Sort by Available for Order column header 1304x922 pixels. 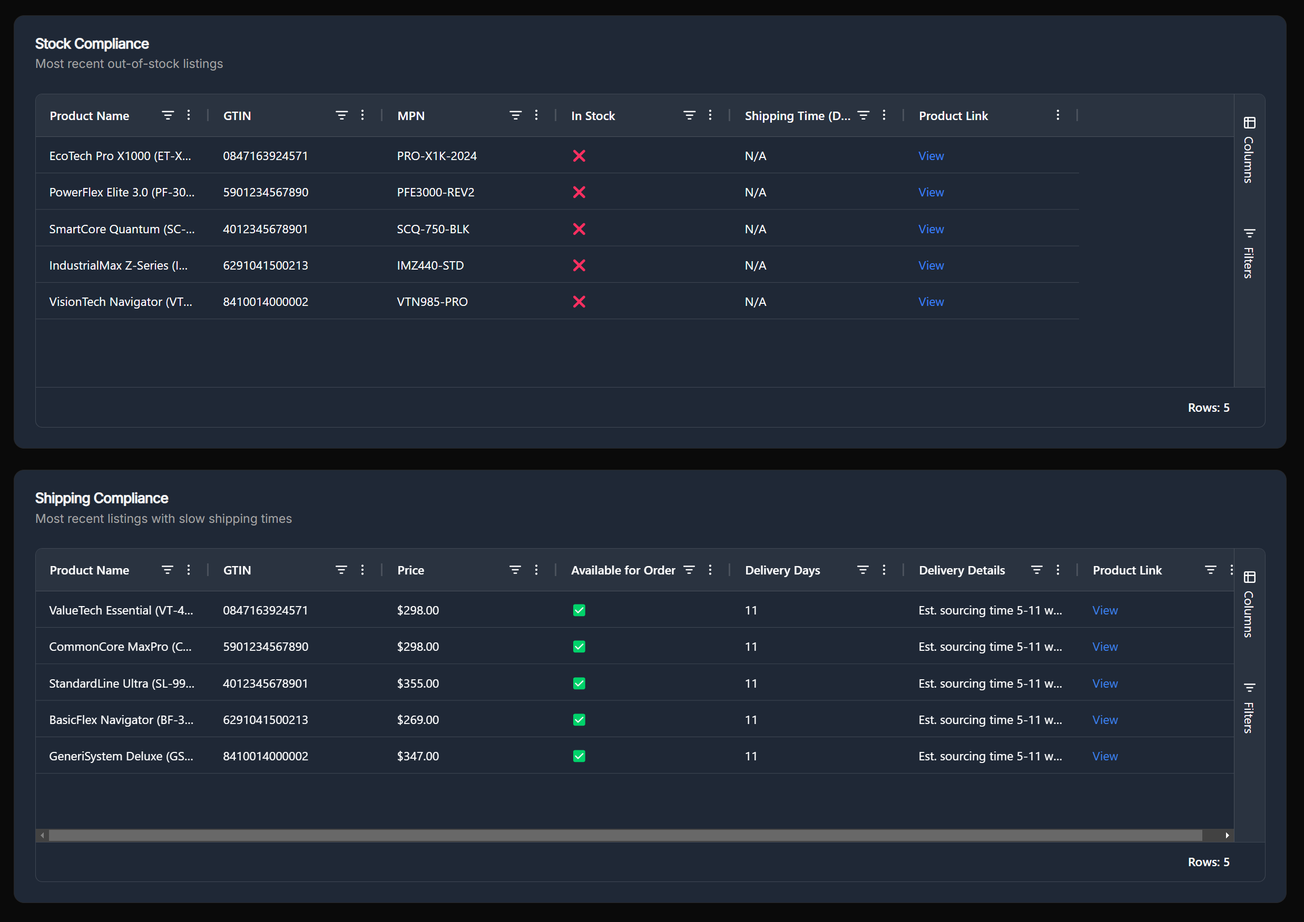(623, 570)
